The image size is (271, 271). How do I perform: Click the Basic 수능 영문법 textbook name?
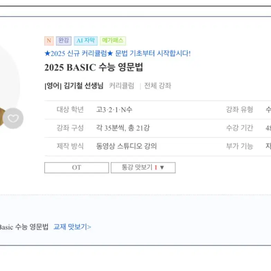pos(24,227)
